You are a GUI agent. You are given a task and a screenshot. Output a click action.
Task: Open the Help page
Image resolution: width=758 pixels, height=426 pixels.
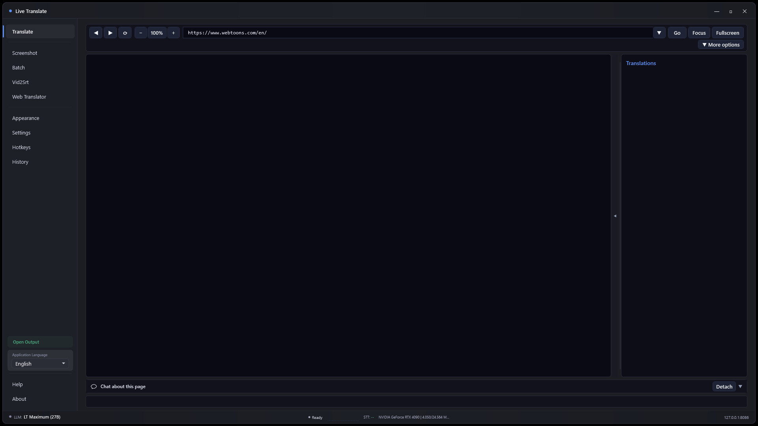(x=40, y=384)
